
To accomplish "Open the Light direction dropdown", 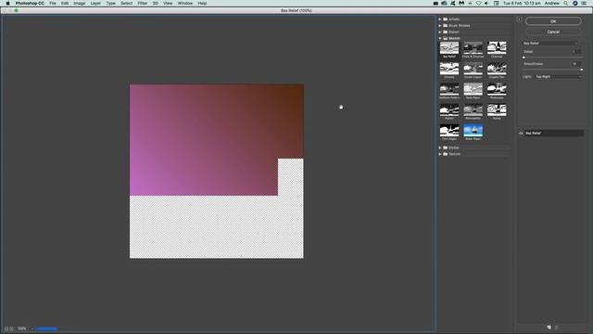I will pos(558,77).
